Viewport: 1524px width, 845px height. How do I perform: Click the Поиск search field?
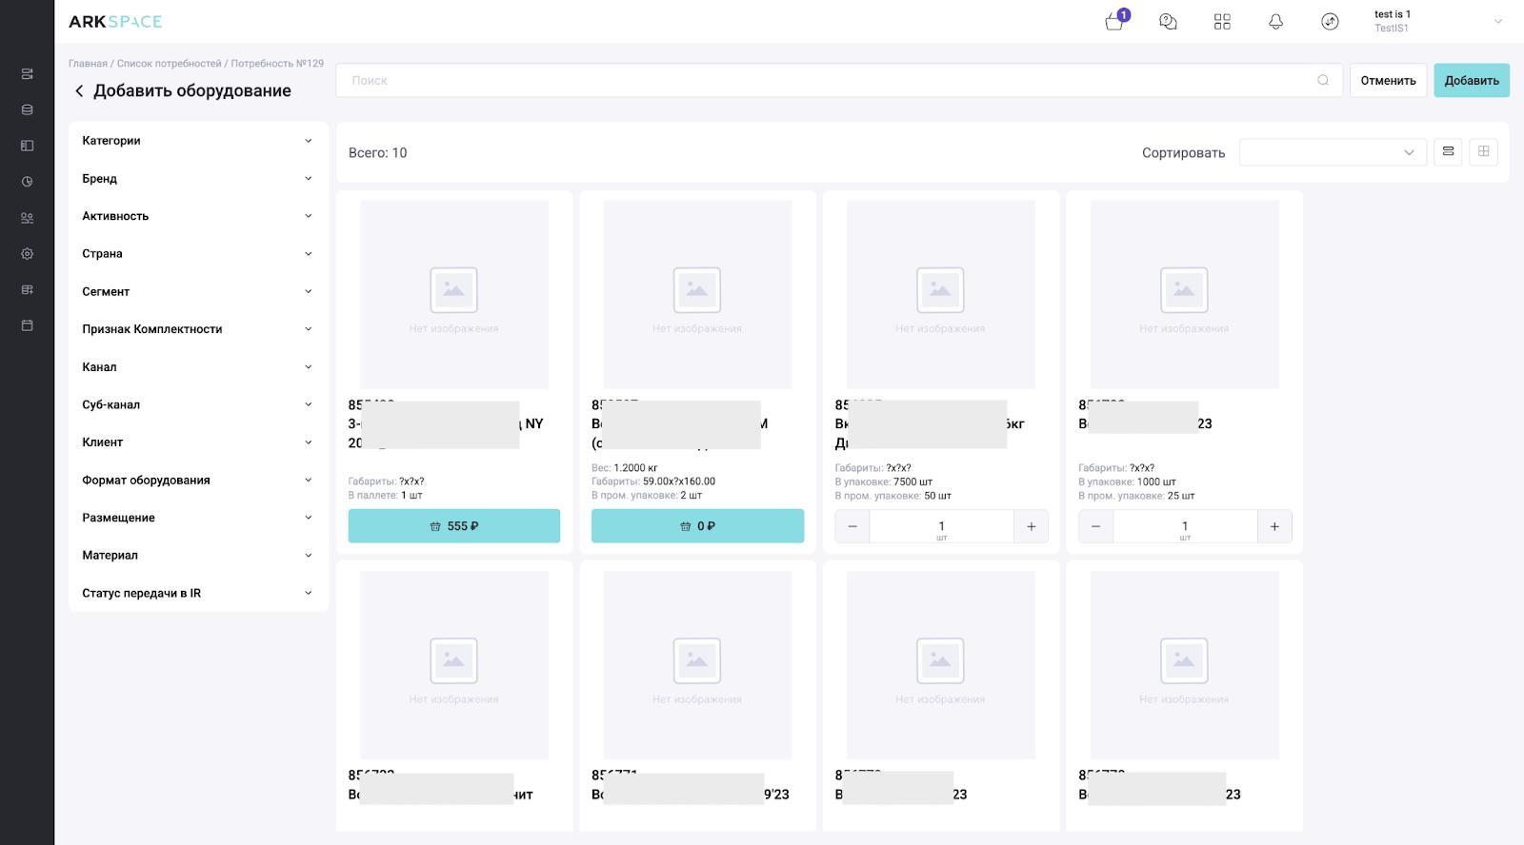coord(829,81)
